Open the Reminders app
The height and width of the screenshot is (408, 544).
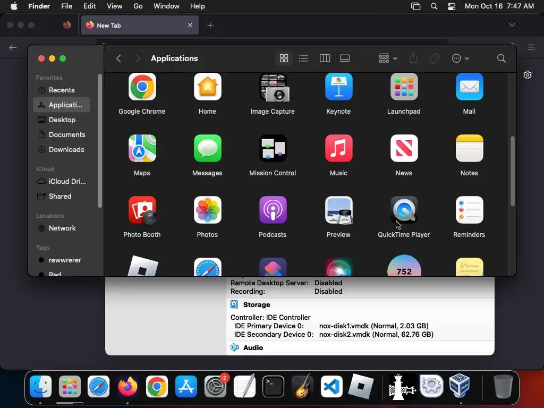pos(469,210)
